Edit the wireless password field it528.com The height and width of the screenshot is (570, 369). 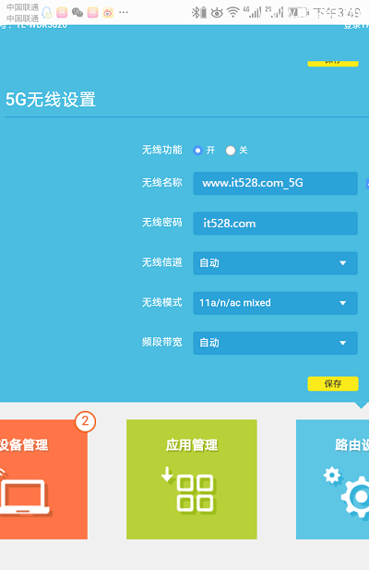point(275,224)
